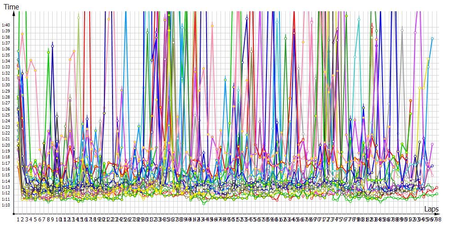The width and height of the screenshot is (450, 225).
Task: Click the purple marker at 1:20 near chart's right end
Action: pos(432,144)
